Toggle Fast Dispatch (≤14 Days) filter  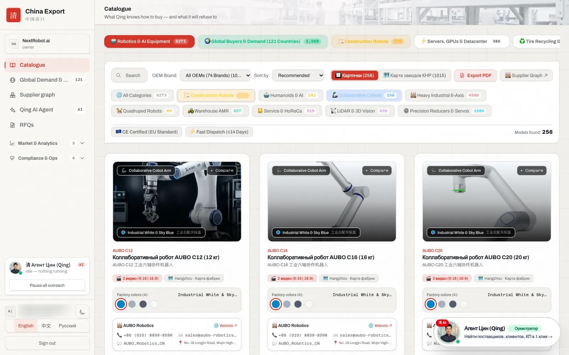coord(219,132)
